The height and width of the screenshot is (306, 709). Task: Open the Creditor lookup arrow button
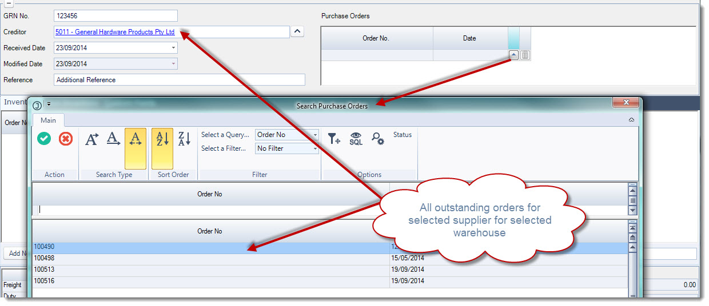[297, 32]
